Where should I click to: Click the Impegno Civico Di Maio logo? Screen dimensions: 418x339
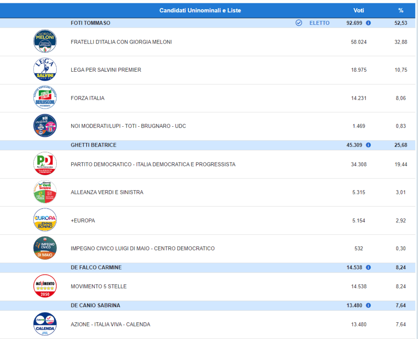(x=45, y=248)
